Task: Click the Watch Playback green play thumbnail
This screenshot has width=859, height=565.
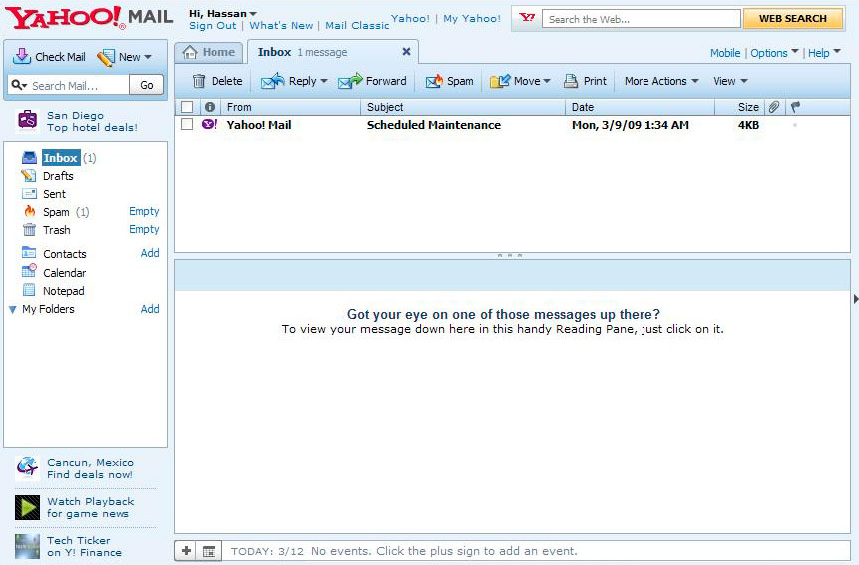Action: (27, 507)
